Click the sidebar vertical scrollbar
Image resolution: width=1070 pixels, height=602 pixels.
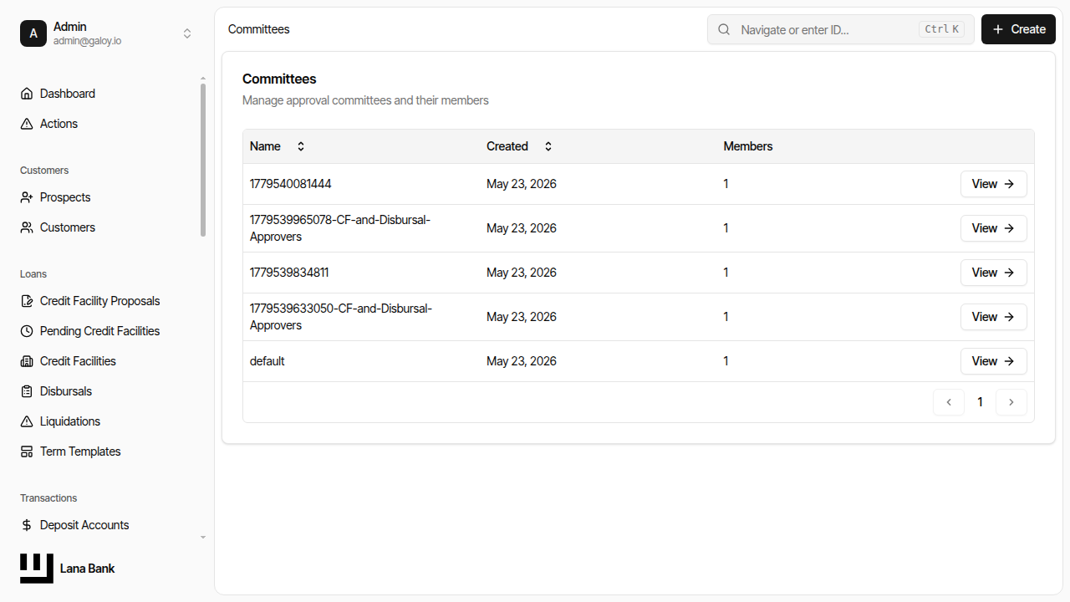pos(203,159)
